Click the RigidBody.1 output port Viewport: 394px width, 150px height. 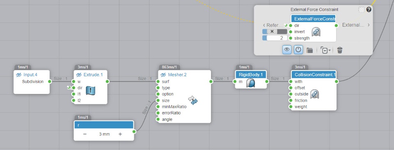click(267, 81)
